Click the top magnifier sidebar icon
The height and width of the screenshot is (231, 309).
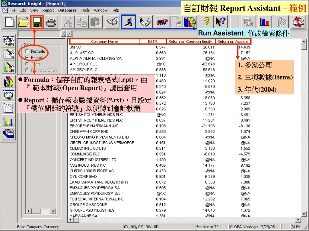[x=8, y=41]
